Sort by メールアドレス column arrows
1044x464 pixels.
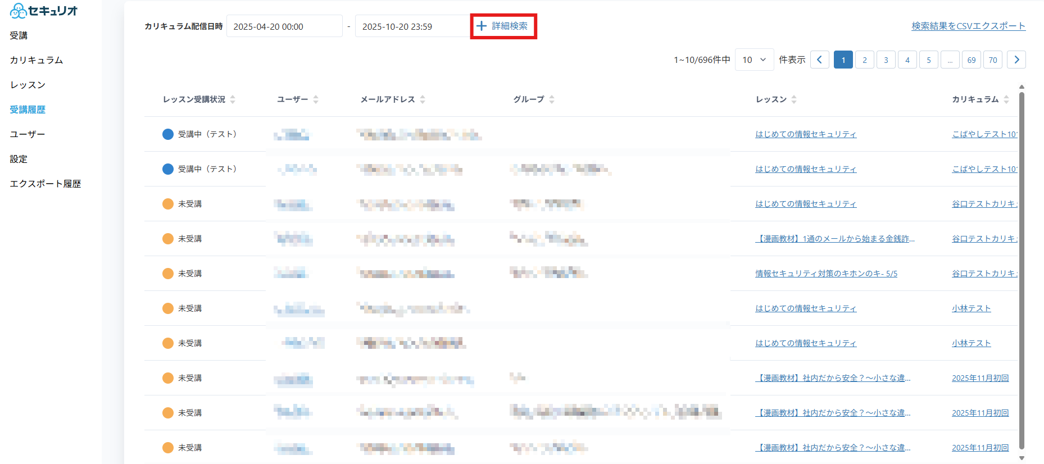pos(423,99)
